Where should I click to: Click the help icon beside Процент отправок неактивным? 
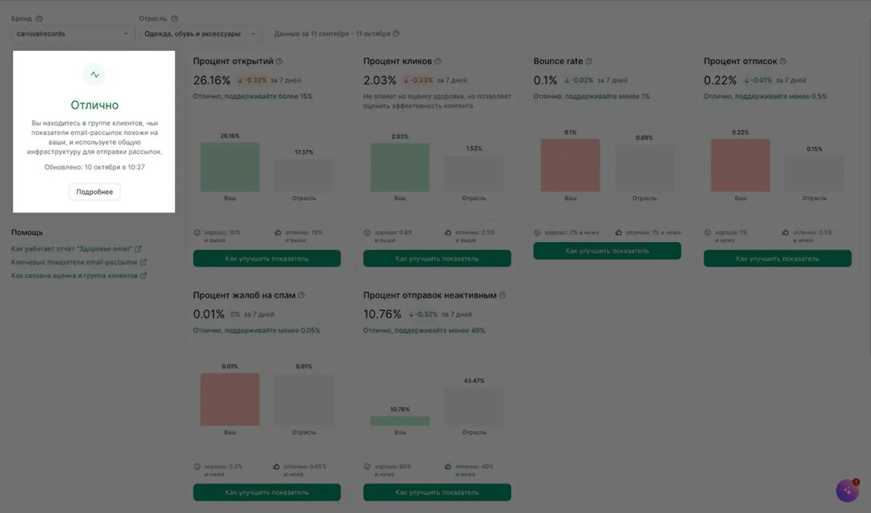[502, 295]
